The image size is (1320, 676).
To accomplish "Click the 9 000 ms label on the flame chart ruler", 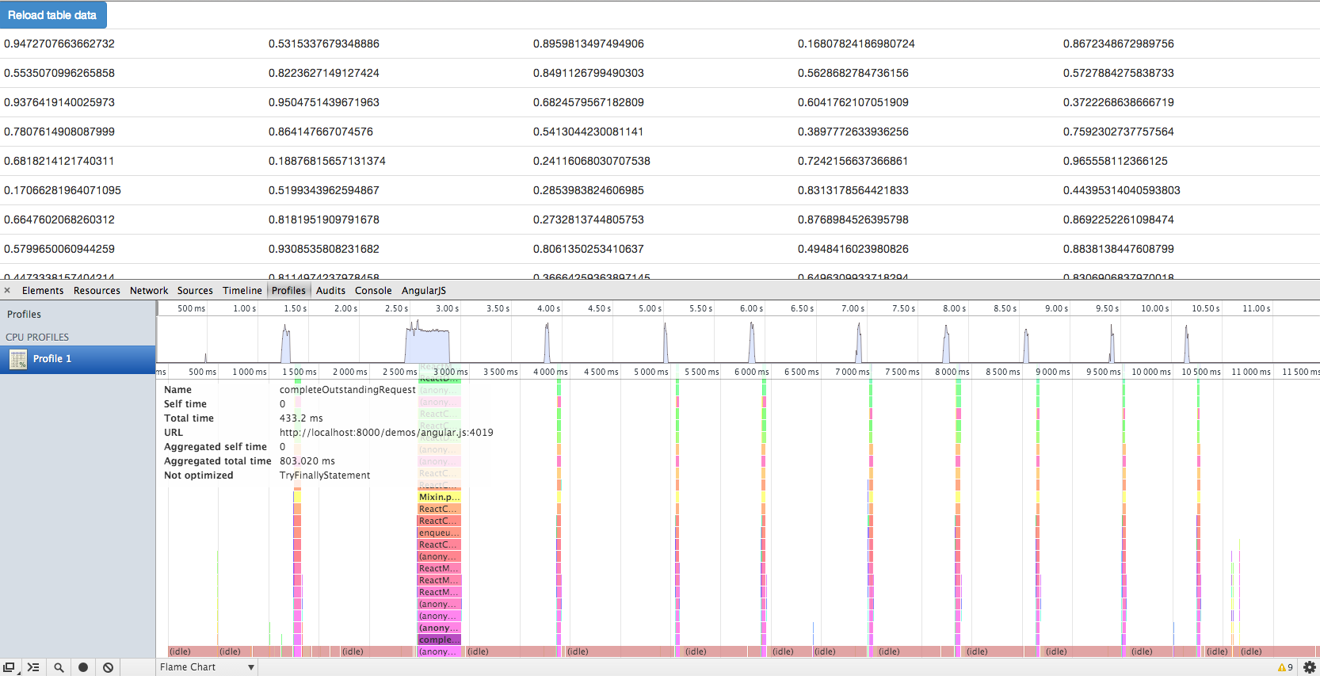I will coord(1052,372).
